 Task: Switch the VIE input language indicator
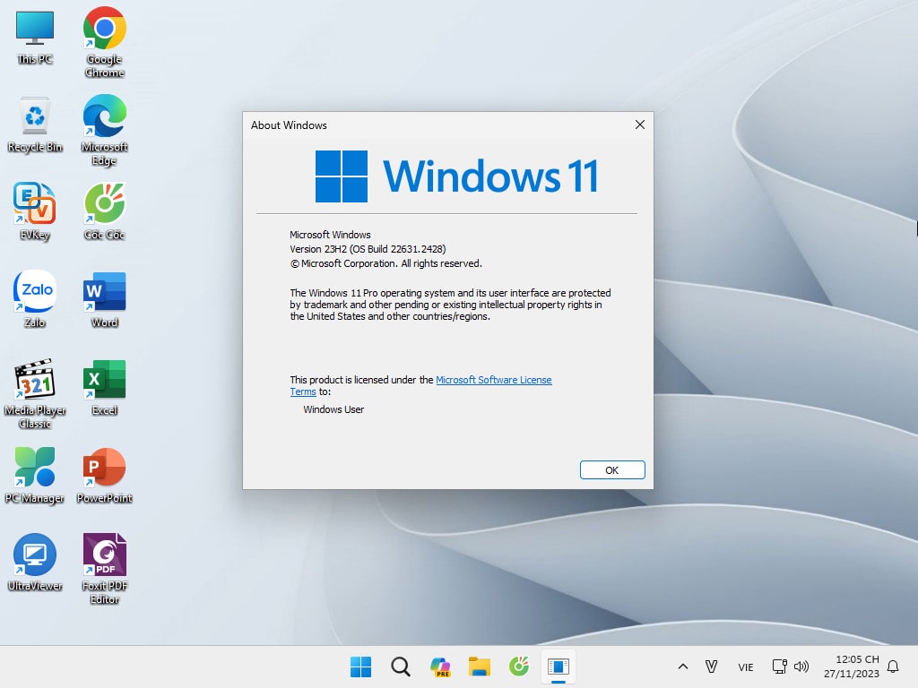(x=745, y=666)
